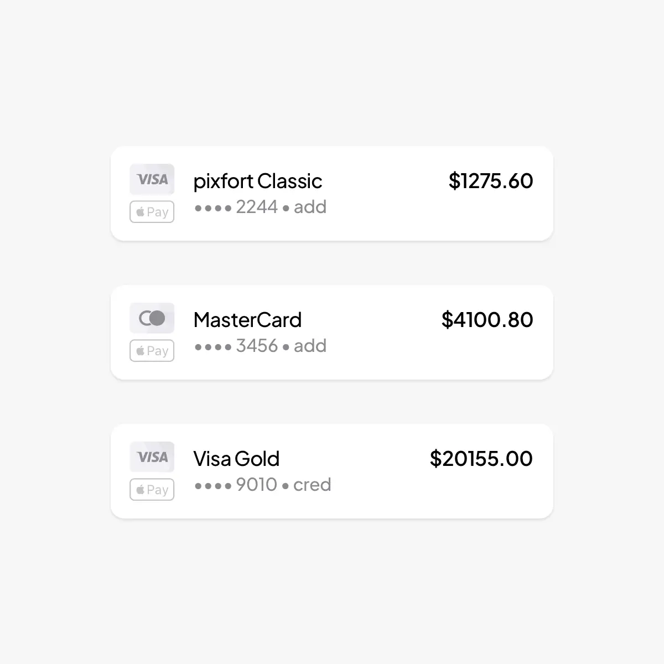Click the masked dots before 2244
The width and height of the screenshot is (664, 664).
[213, 209]
